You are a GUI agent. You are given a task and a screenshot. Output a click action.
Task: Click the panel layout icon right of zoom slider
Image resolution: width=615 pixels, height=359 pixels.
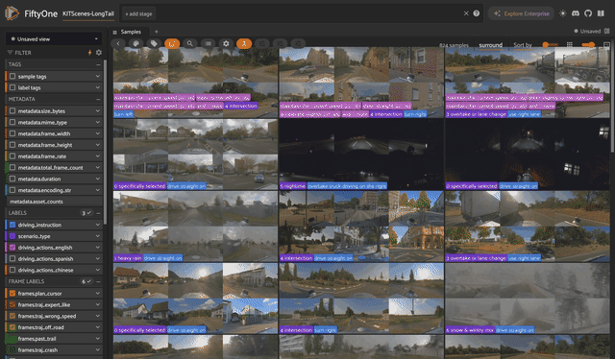click(606, 45)
